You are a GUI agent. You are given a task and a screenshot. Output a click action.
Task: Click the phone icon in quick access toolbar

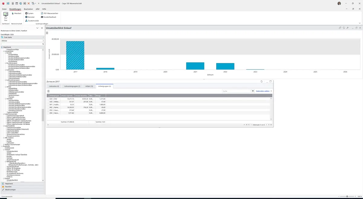coord(21,3)
